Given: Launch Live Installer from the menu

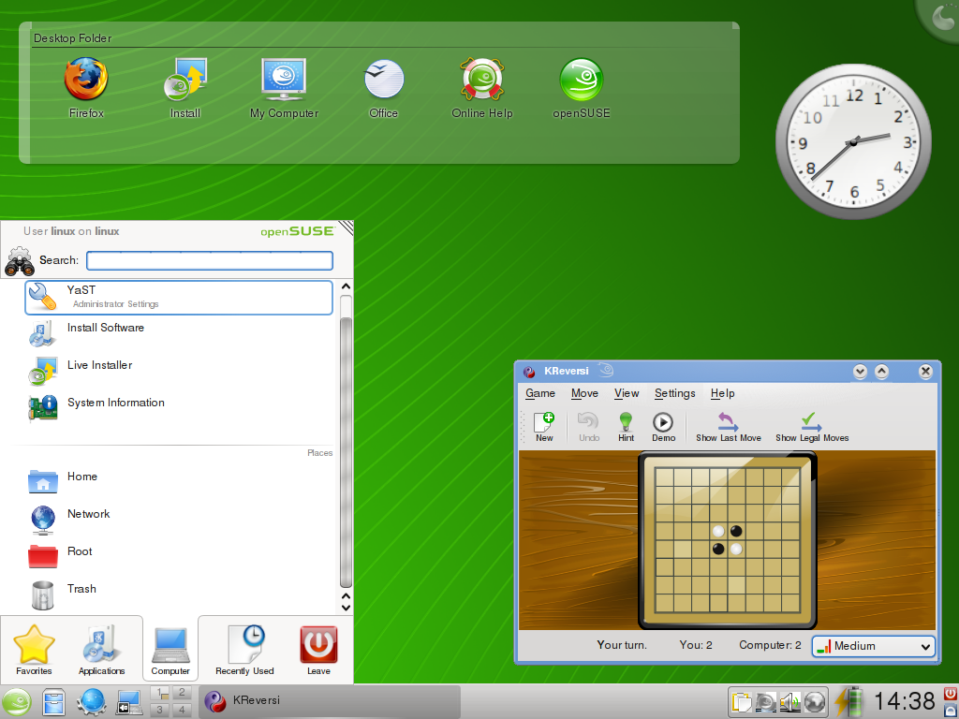Looking at the screenshot, I should [x=179, y=372].
